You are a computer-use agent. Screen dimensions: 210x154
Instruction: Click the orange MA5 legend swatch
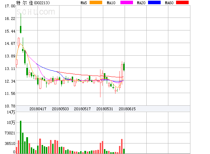(x=96, y=2)
